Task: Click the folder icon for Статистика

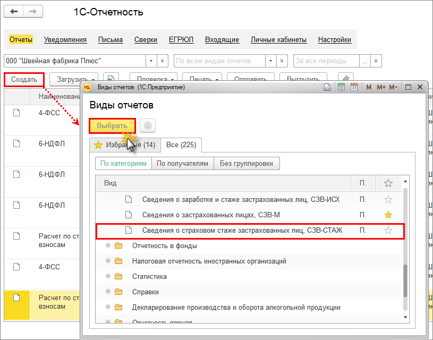Action: coord(118,276)
